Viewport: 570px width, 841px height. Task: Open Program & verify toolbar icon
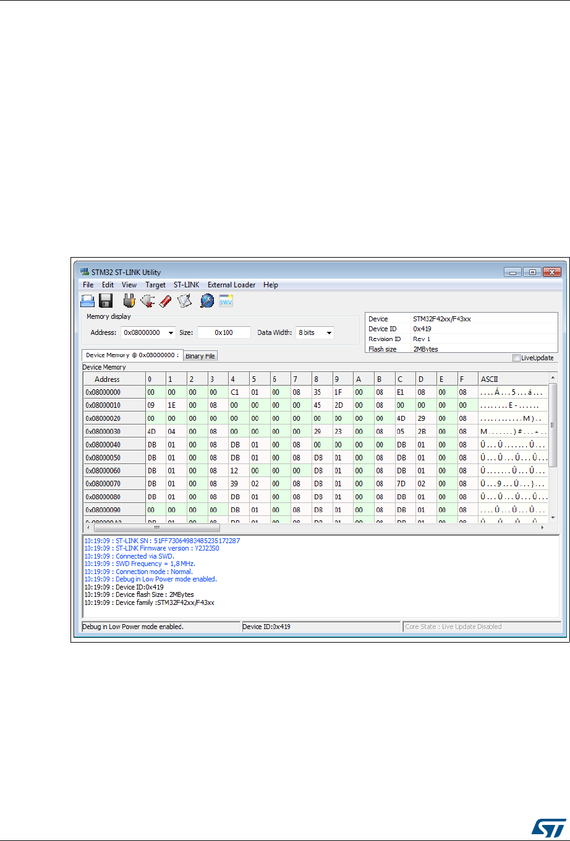(x=184, y=301)
